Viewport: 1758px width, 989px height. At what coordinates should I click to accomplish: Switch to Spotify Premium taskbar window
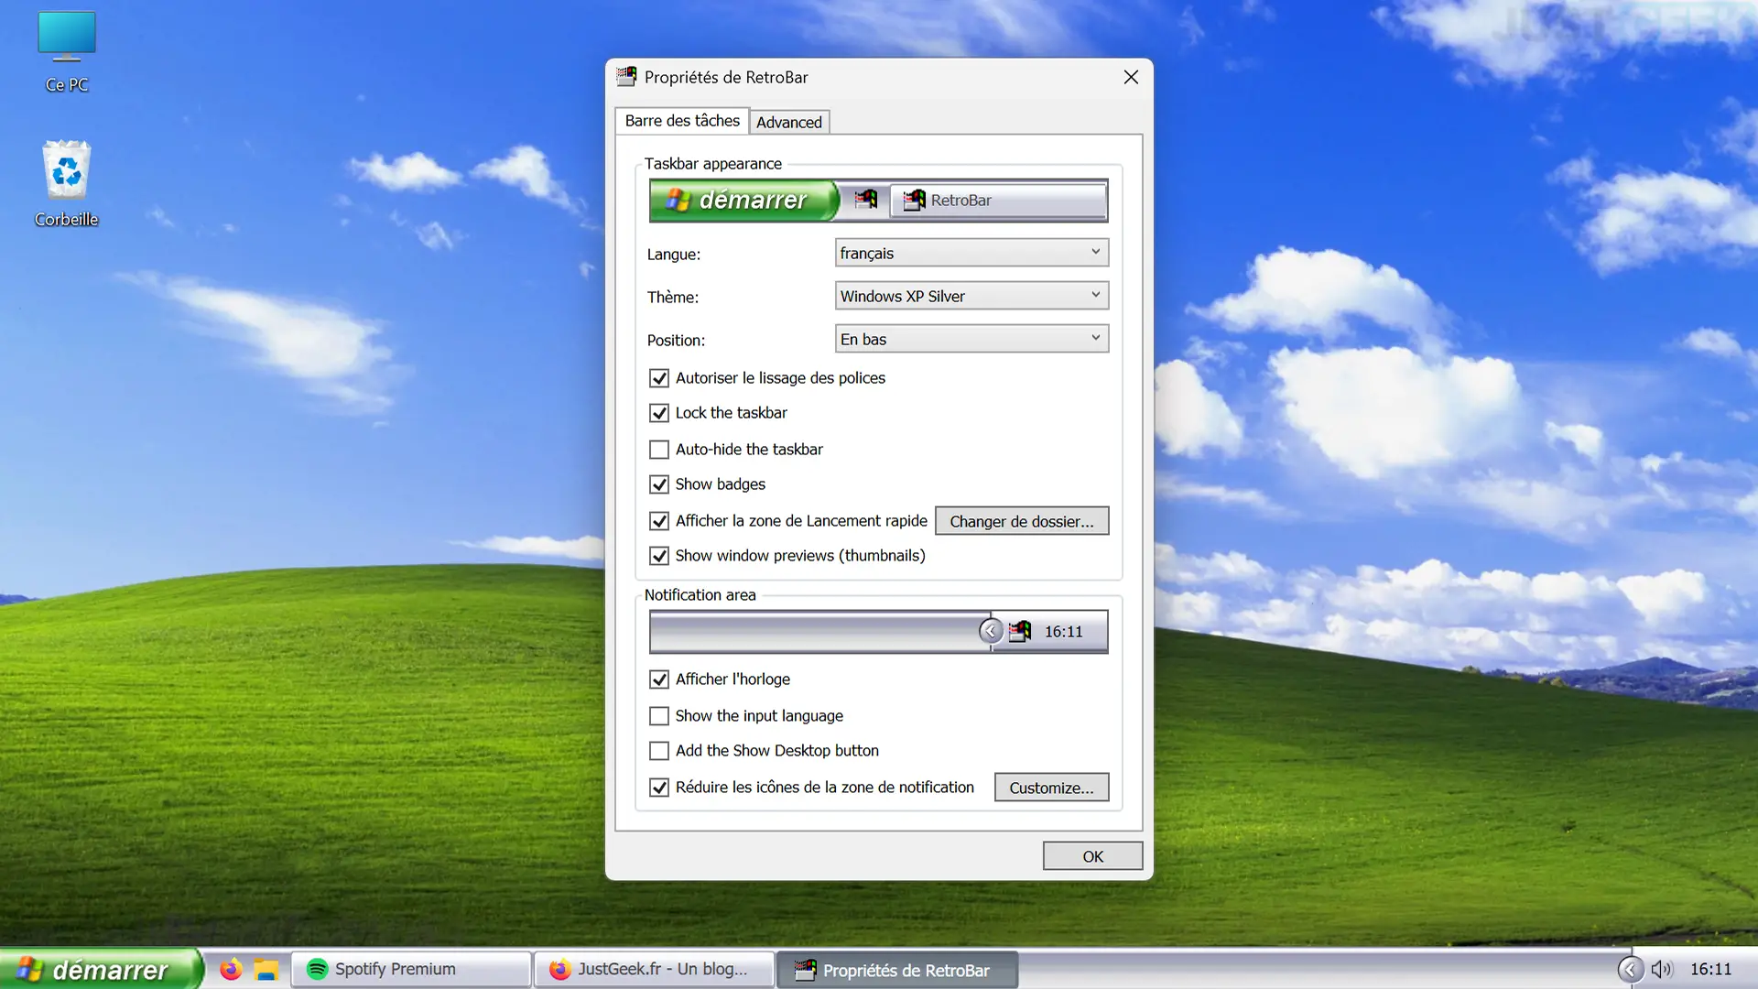coord(411,970)
